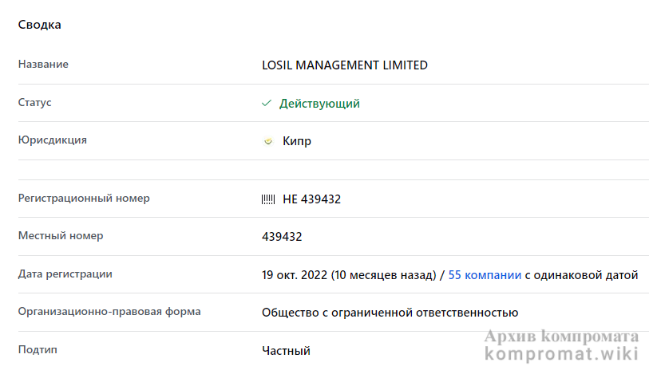This screenshot has height=374, width=649.
Task: Click the "Частный" subtype value
Action: (x=286, y=351)
